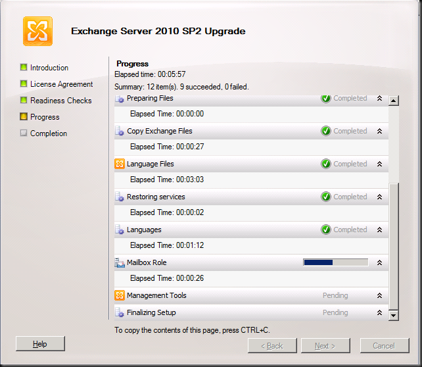Click the License Agreement step green indicator
This screenshot has width=422, height=367.
click(24, 84)
